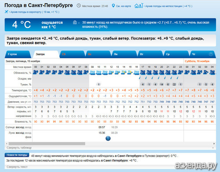Click the Ощущается как, °C row label
The width and height of the screenshot is (220, 172).
(20, 96)
